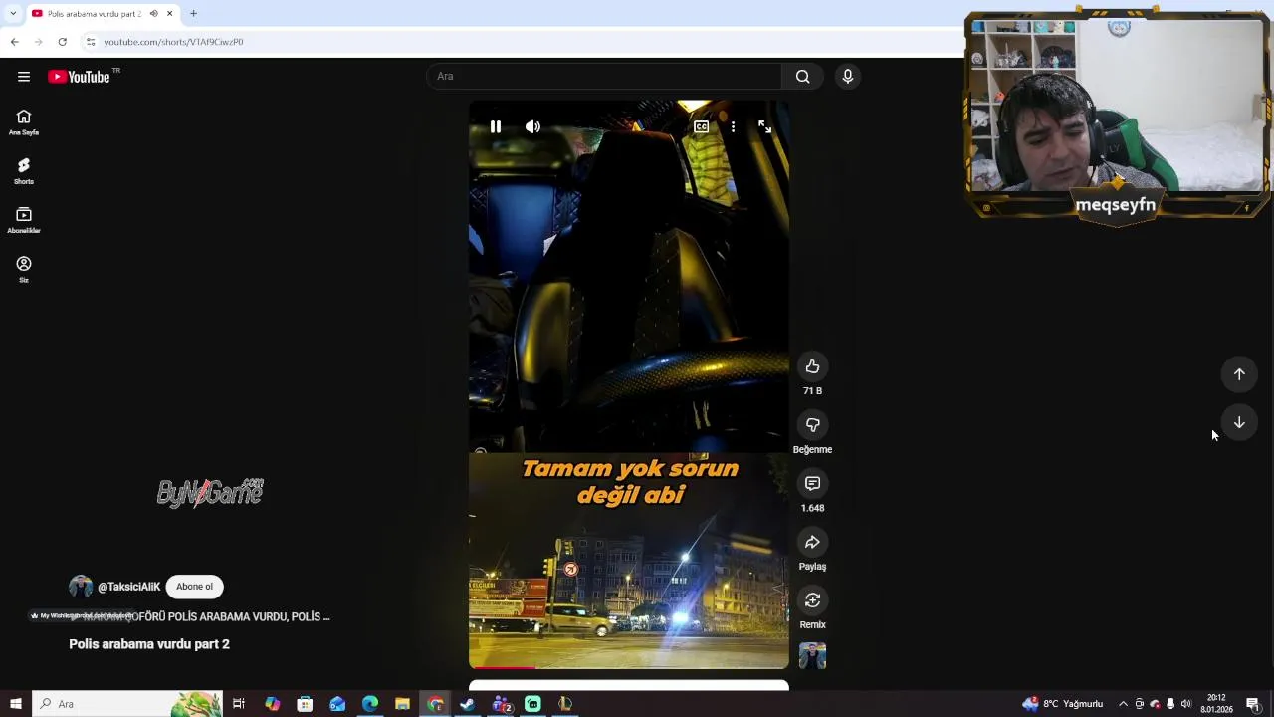Share the short with Paylaş
The image size is (1274, 717).
[812, 542]
